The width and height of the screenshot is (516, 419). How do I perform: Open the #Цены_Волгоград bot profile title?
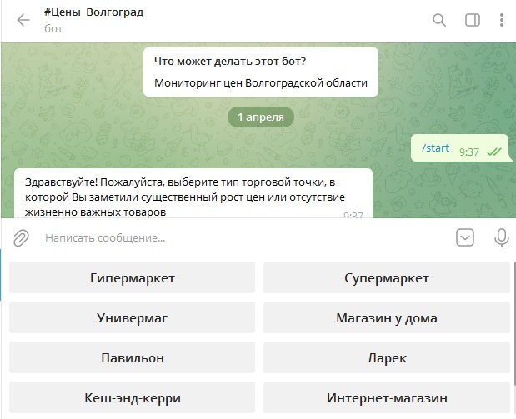93,12
